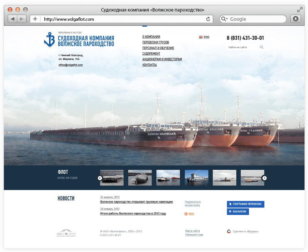Open the browser downloads icon

pyautogui.click(x=295, y=19)
